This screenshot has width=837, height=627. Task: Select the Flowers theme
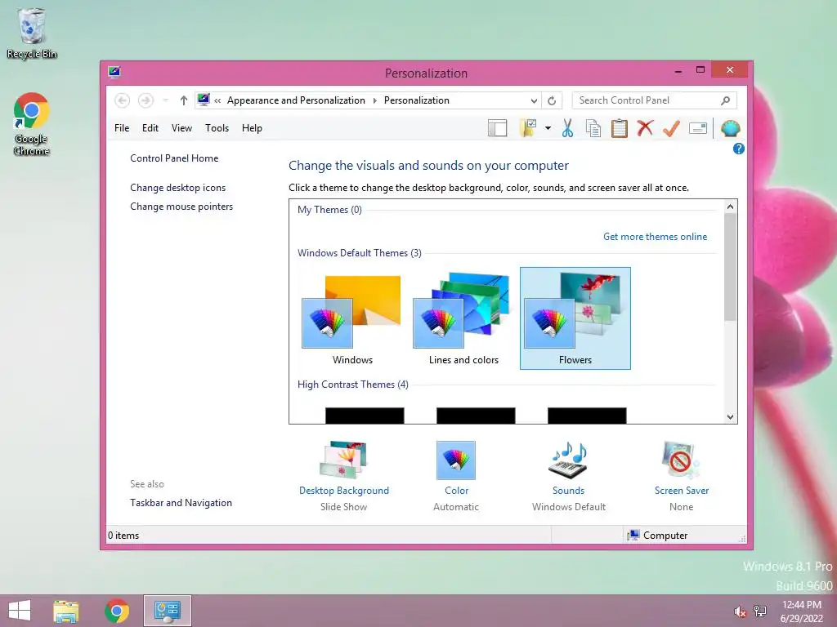(x=575, y=319)
